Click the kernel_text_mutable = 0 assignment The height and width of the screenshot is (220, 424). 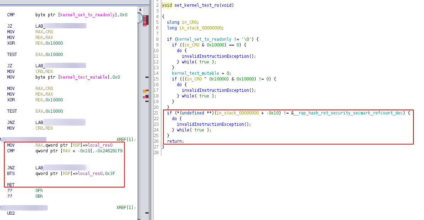pos(201,74)
